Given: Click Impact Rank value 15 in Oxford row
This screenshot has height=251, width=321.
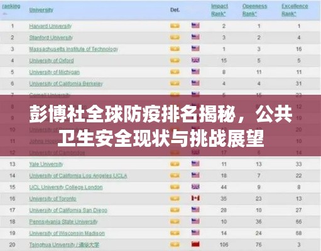Looking at the screenshot, I should (x=224, y=60).
